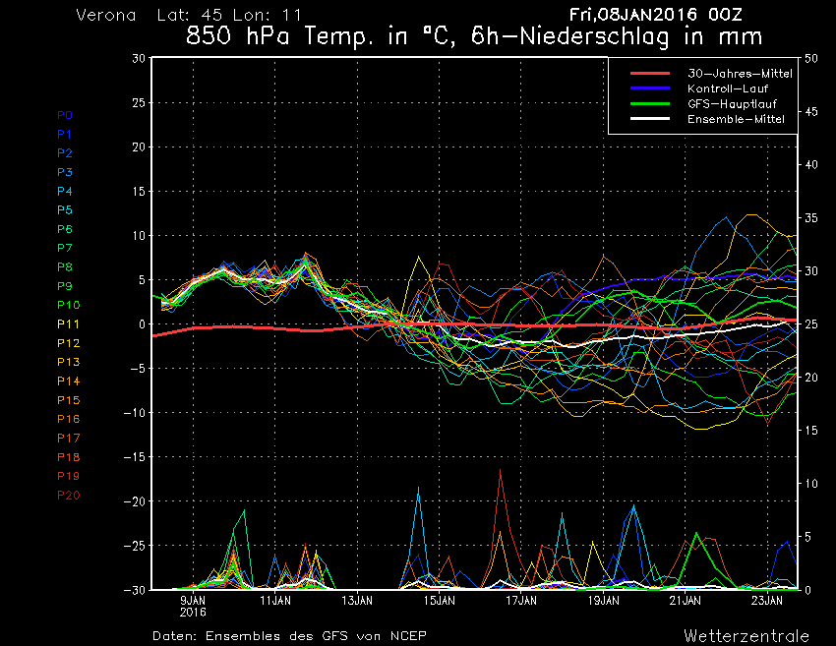Select the P0 ensemble member label
Image resolution: width=836 pixels, height=646 pixels.
point(65,115)
